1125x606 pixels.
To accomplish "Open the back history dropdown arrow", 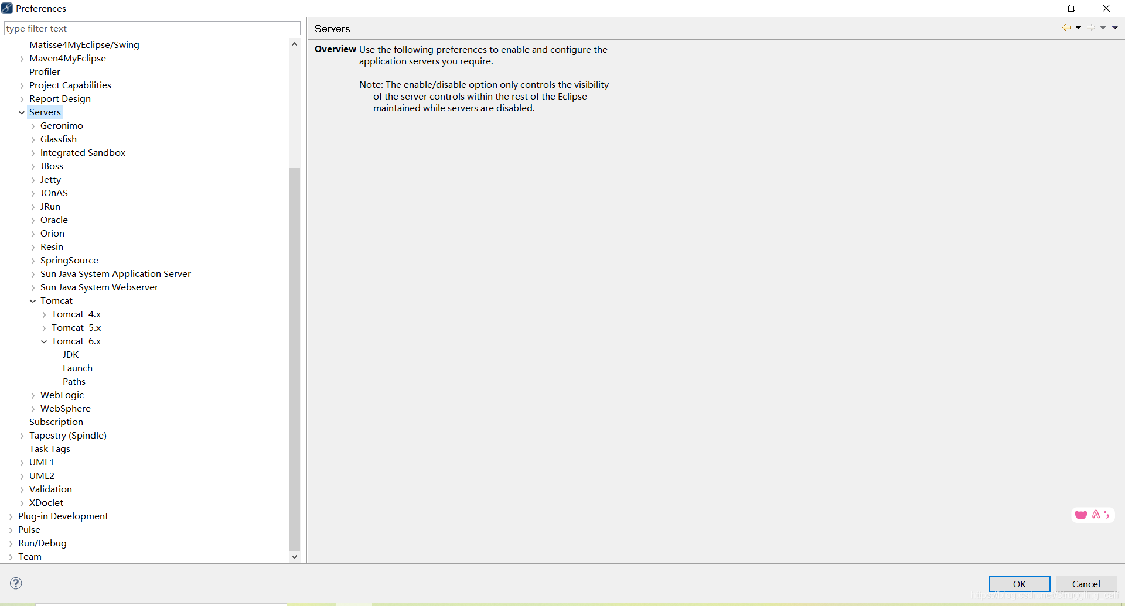I will (1078, 28).
